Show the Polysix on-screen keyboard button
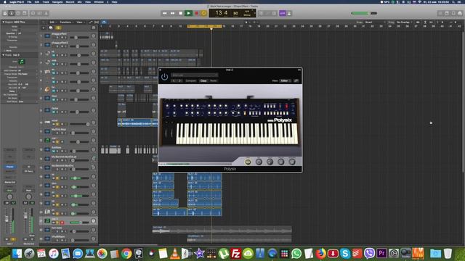The width and height of the screenshot is (465, 261). coord(248,162)
